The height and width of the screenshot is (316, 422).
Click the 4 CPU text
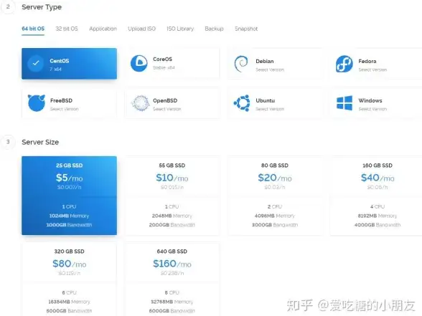pyautogui.click(x=378, y=206)
